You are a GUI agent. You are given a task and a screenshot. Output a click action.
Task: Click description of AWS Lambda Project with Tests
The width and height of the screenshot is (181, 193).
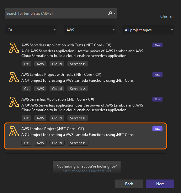[77, 81]
